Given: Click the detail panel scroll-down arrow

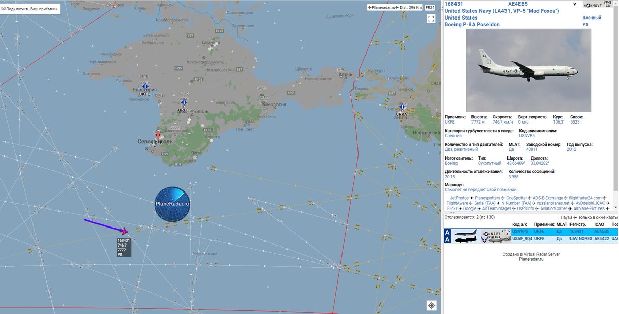Looking at the screenshot, I should pos(615,207).
